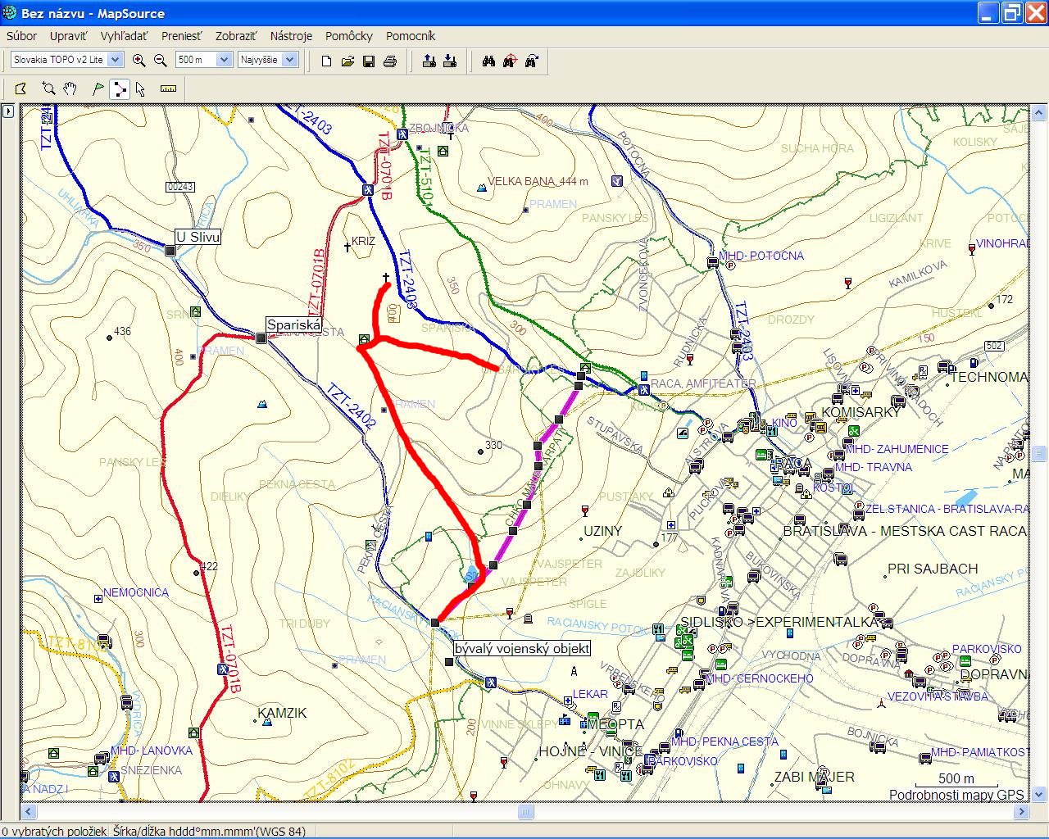Switch to the Selection arrow tool
Image resolution: width=1049 pixels, height=839 pixels.
(140, 89)
